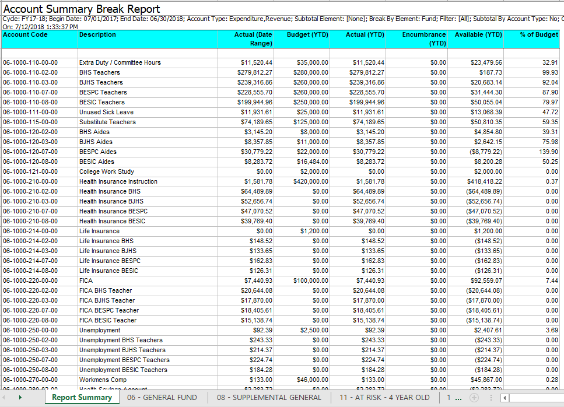The width and height of the screenshot is (564, 407).
Task: Click the Workmens Comp description cell
Action: [102, 380]
